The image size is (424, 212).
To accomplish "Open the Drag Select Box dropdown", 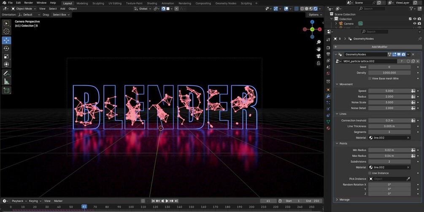I will tap(61, 15).
